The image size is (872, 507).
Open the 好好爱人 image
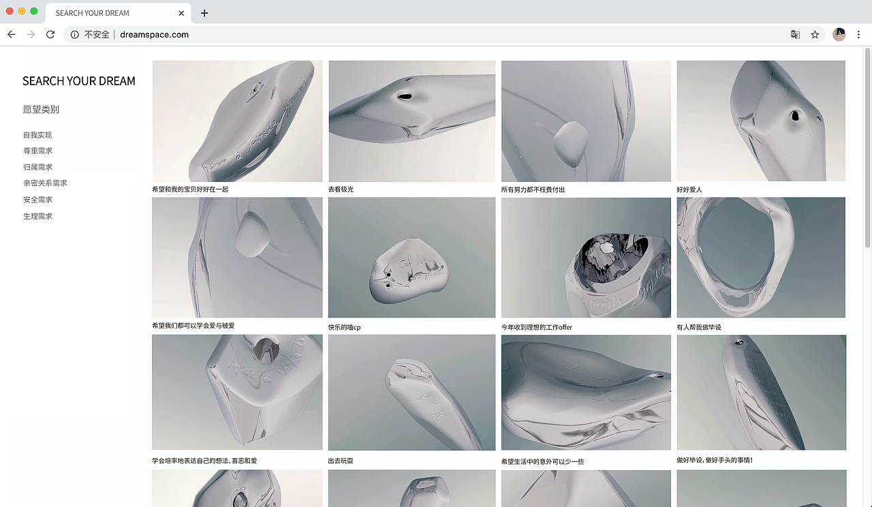(x=761, y=121)
